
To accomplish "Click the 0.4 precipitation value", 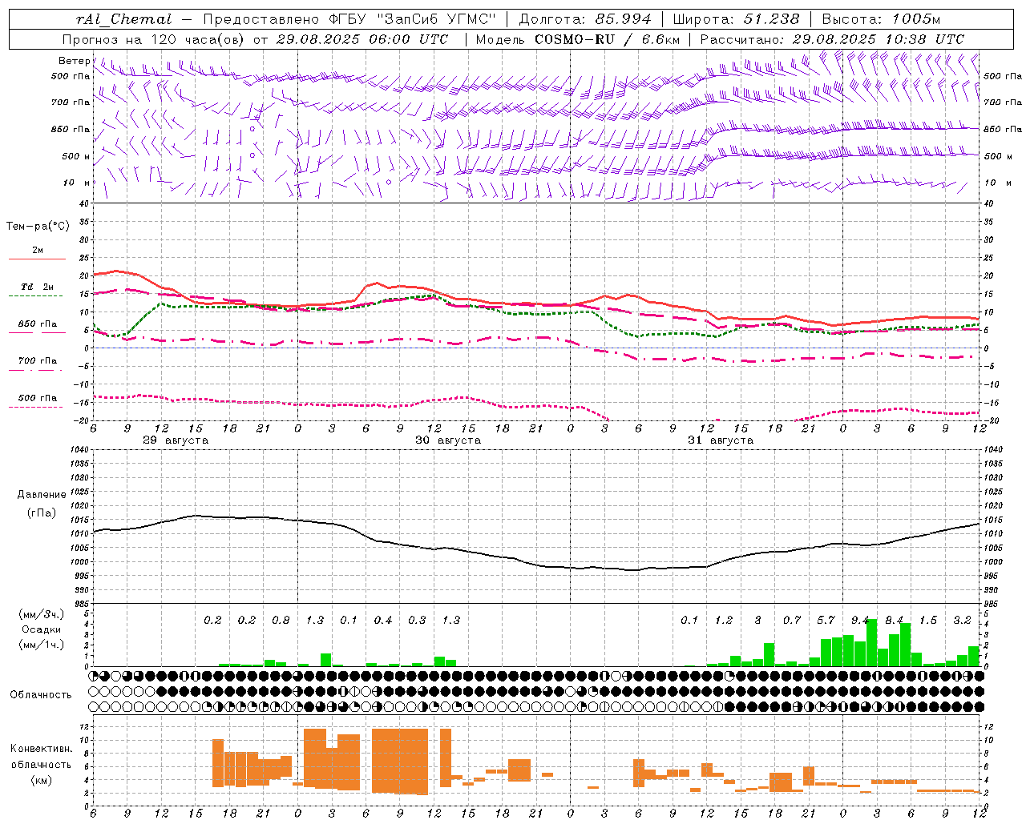I will [x=383, y=621].
